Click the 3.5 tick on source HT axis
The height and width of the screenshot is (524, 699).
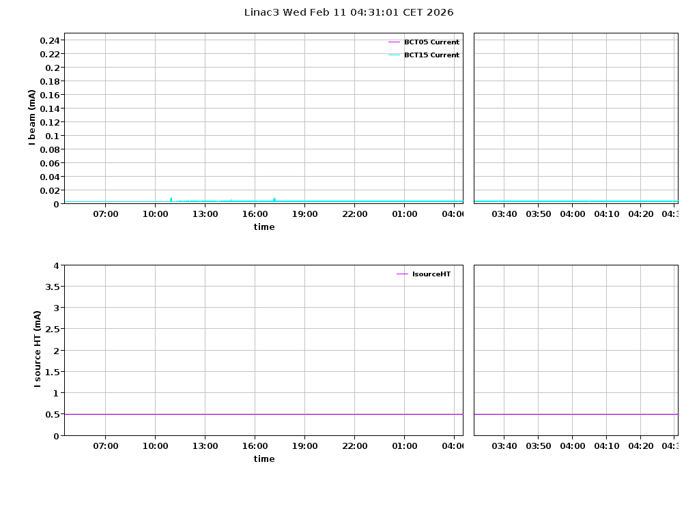point(51,287)
